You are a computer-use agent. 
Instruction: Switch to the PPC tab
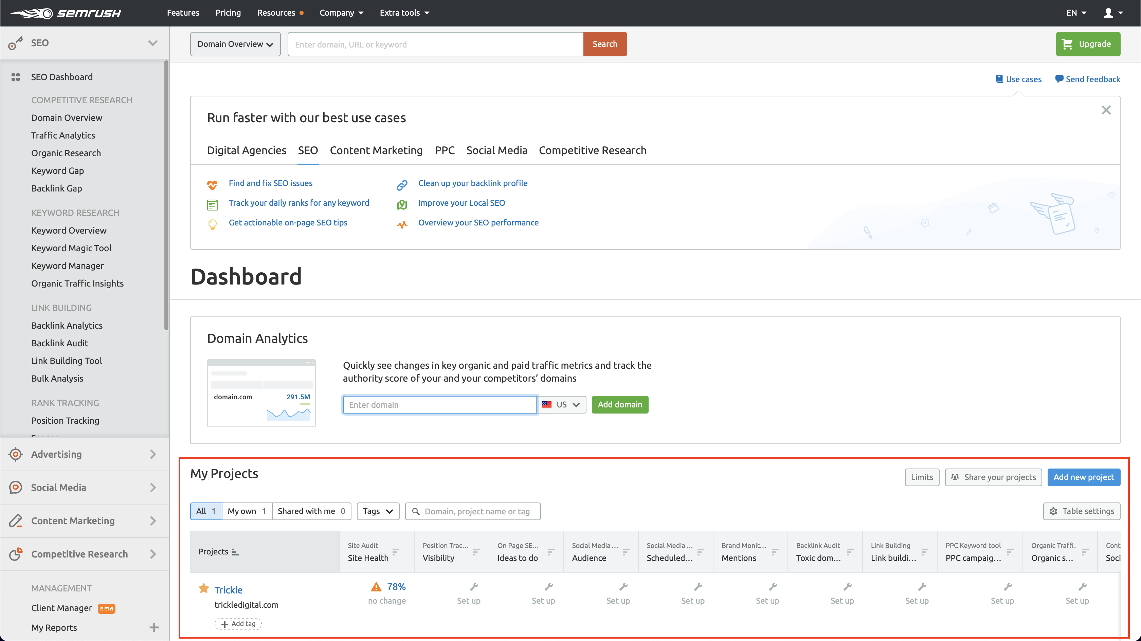coord(444,151)
